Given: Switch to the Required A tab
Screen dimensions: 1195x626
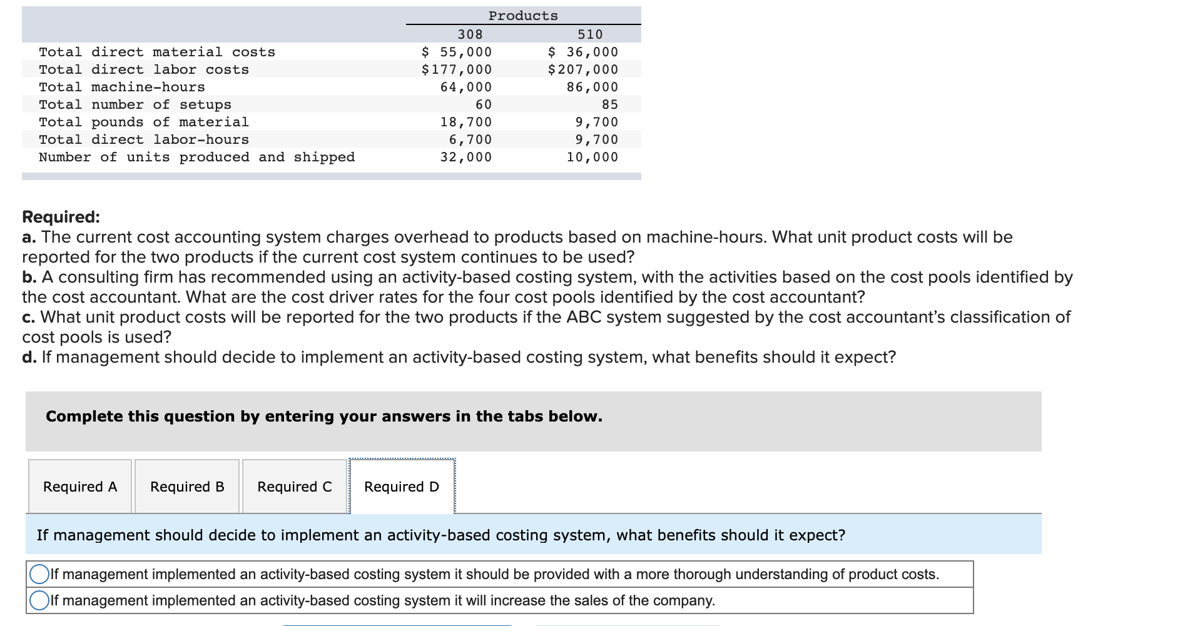Looking at the screenshot, I should pyautogui.click(x=79, y=486).
